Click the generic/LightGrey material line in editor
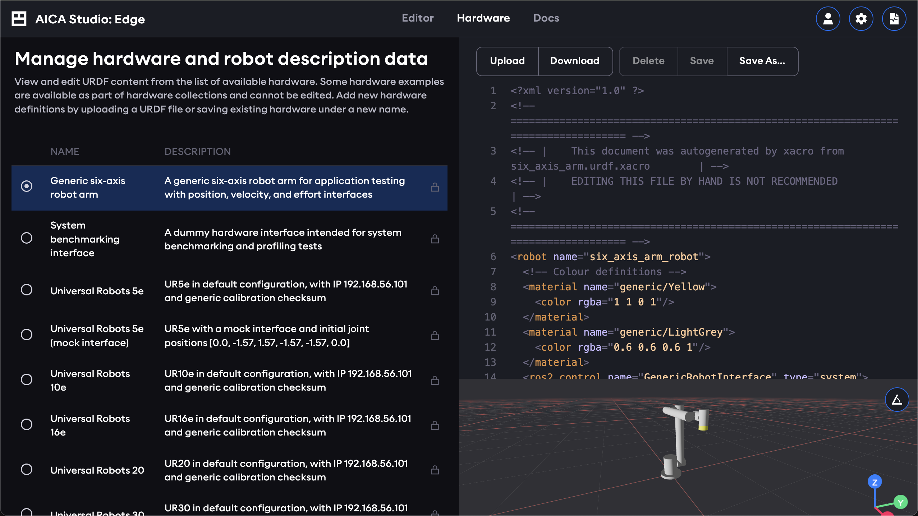The image size is (918, 516). (x=629, y=332)
